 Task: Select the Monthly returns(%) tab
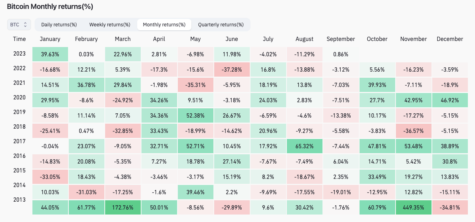164,25
